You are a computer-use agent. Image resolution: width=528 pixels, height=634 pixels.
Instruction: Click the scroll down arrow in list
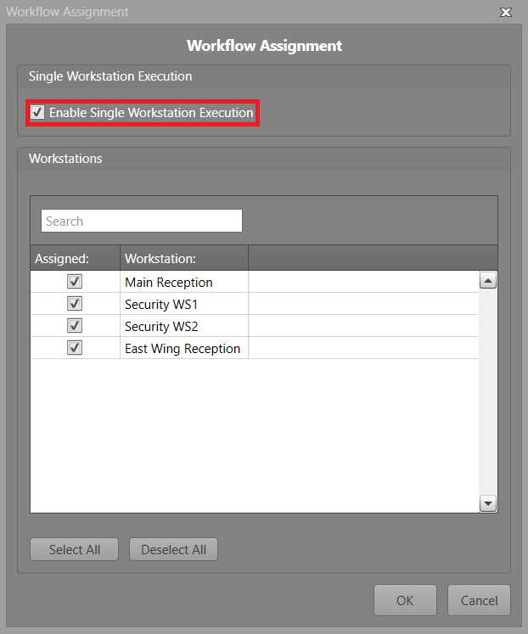click(488, 503)
